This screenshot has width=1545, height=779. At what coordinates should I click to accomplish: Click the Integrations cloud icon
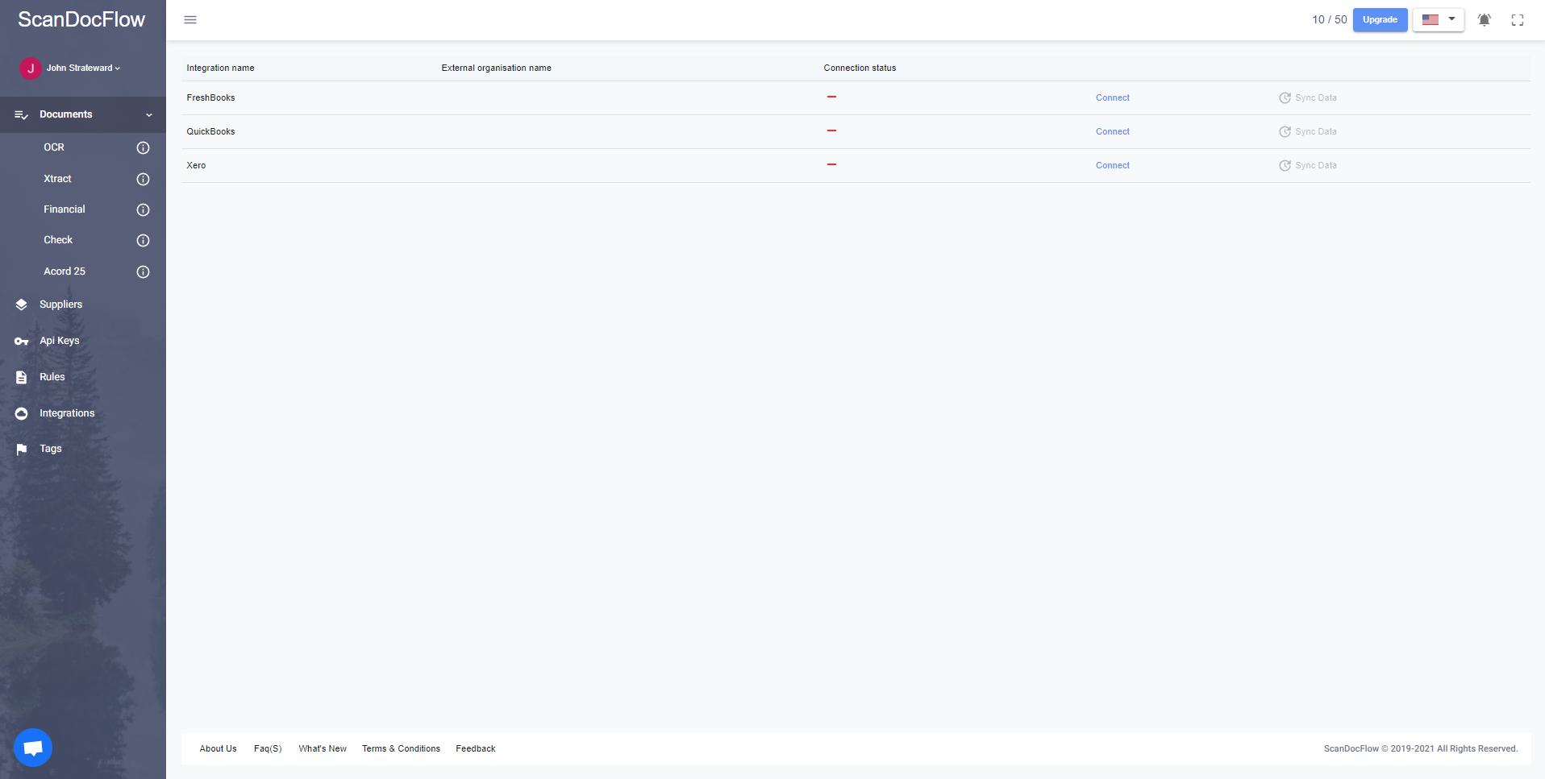tap(22, 413)
